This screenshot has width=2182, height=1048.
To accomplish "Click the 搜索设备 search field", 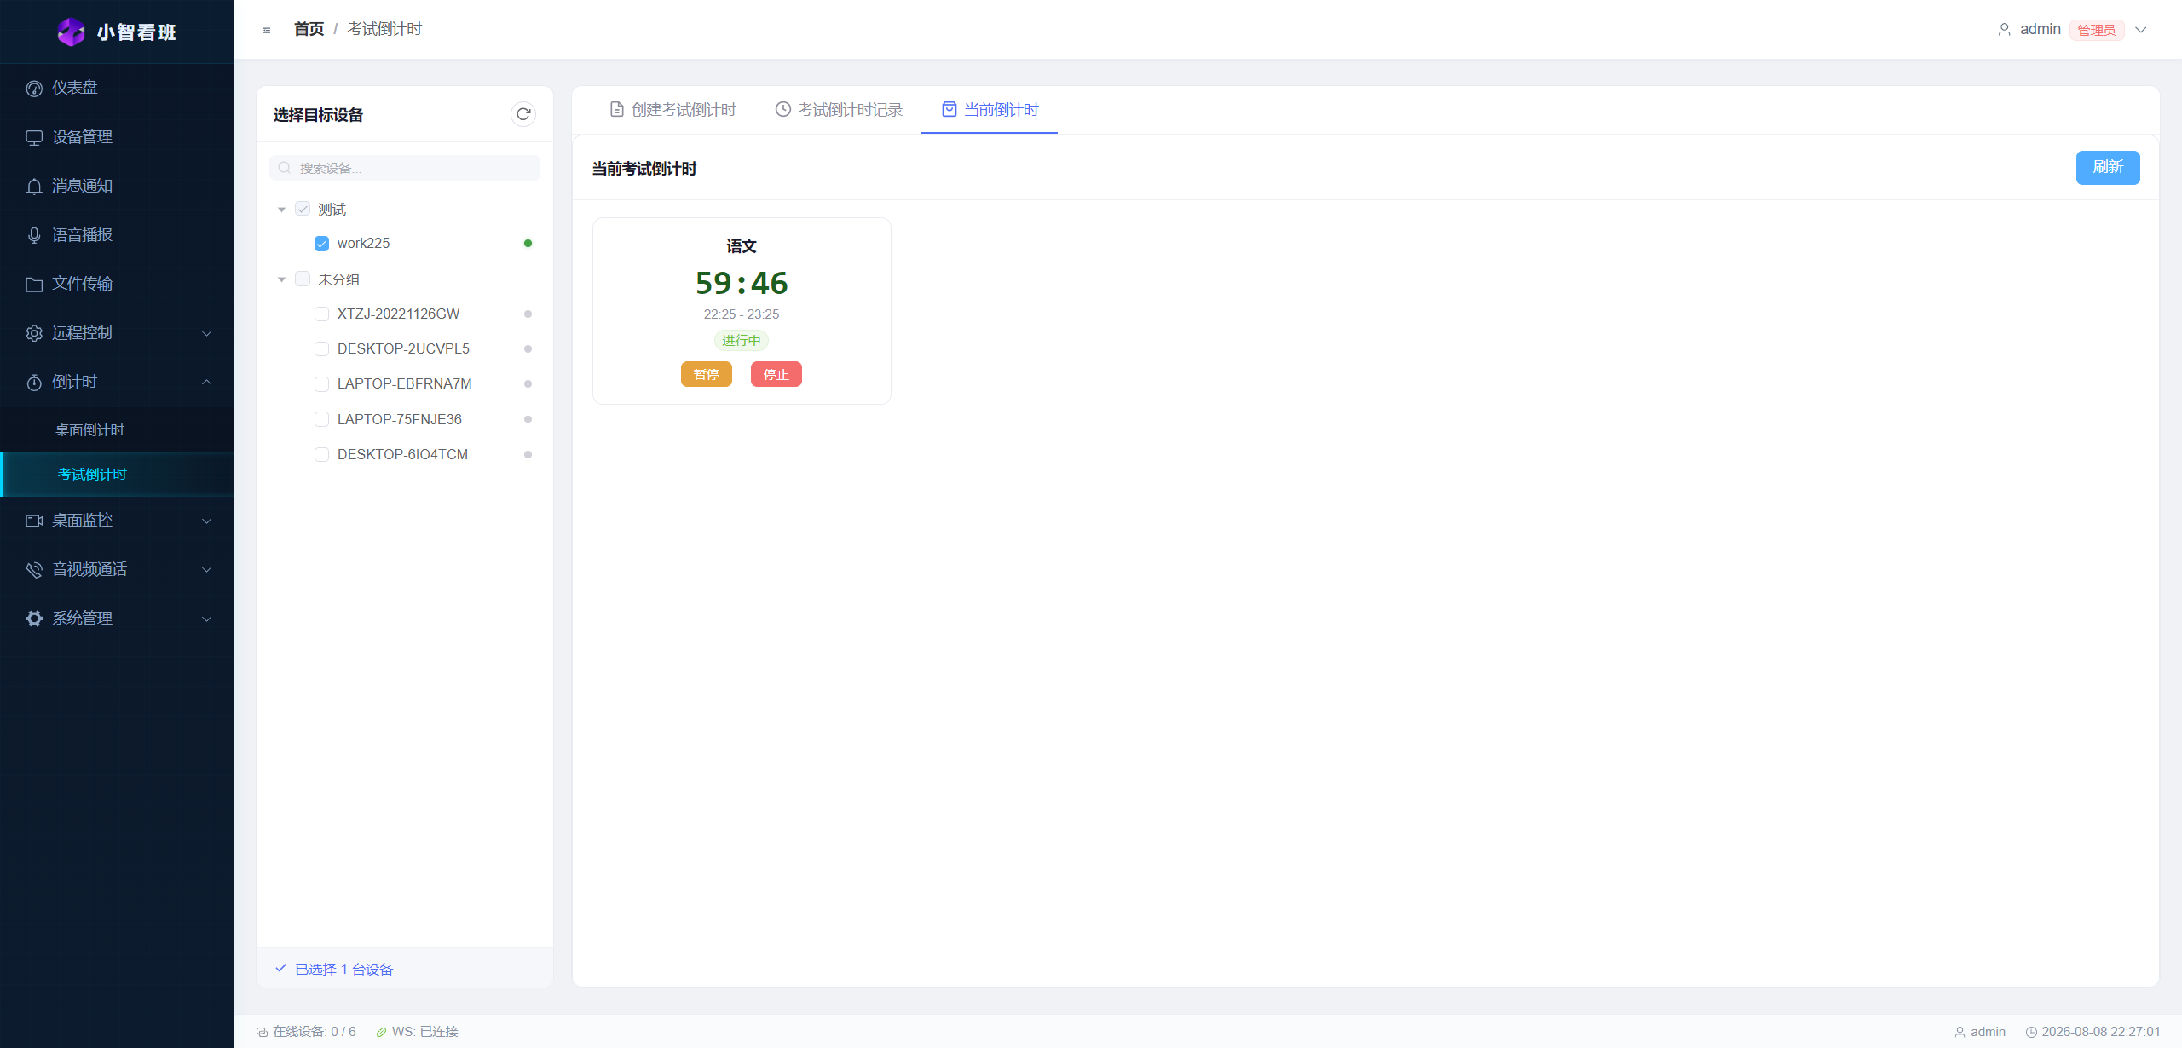I will tap(405, 168).
